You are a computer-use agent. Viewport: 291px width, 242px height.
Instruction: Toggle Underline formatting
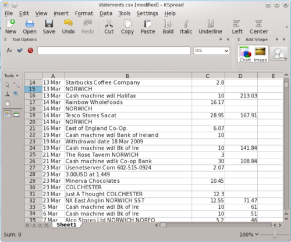point(210,27)
